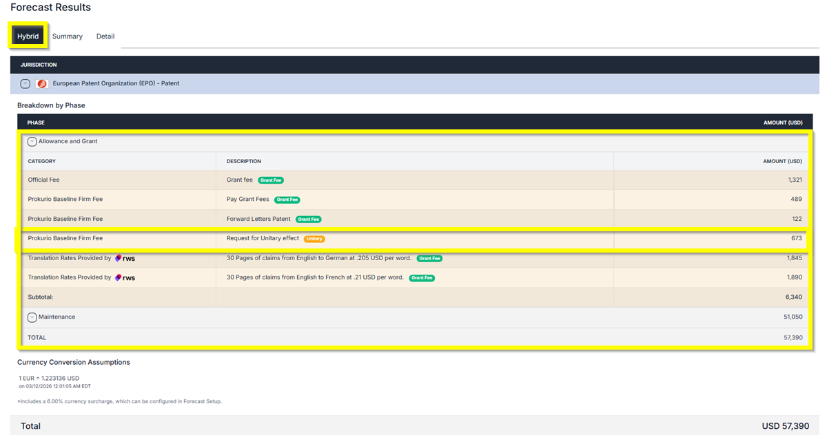Image resolution: width=827 pixels, height=435 pixels.
Task: Switch to the Hybrid tab
Action: point(28,36)
